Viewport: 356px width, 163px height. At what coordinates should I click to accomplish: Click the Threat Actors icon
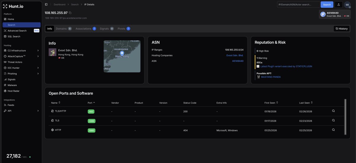[x=5, y=62]
